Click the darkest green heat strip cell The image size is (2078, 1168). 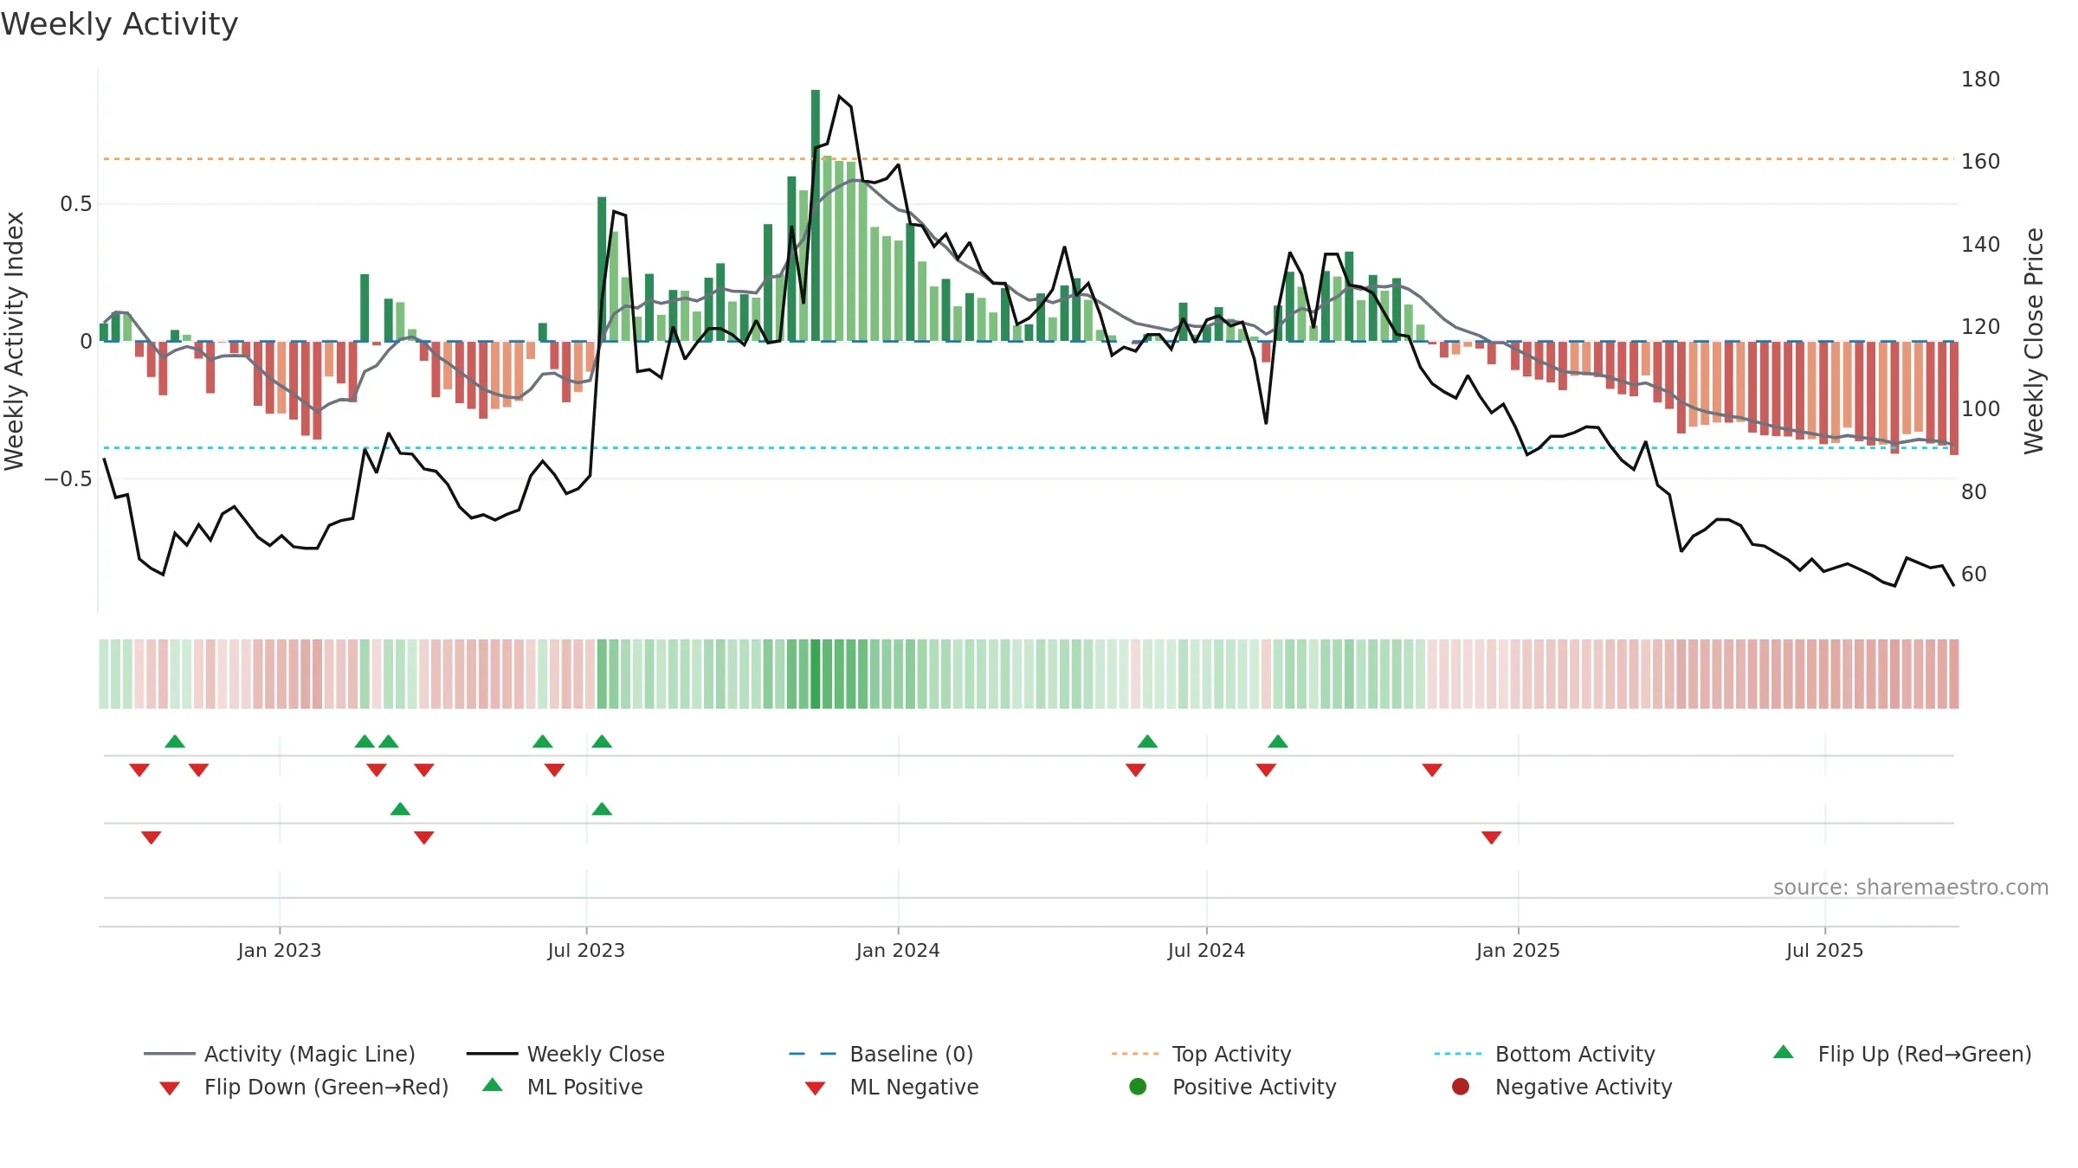(x=816, y=674)
